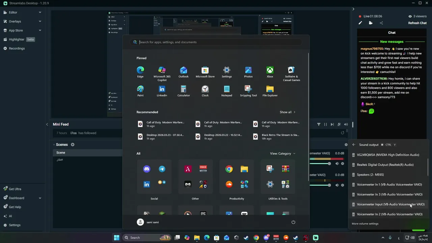Viewport: 432px width, 243px height.
Task: Mute the first mixer audio source
Action: 337,164
